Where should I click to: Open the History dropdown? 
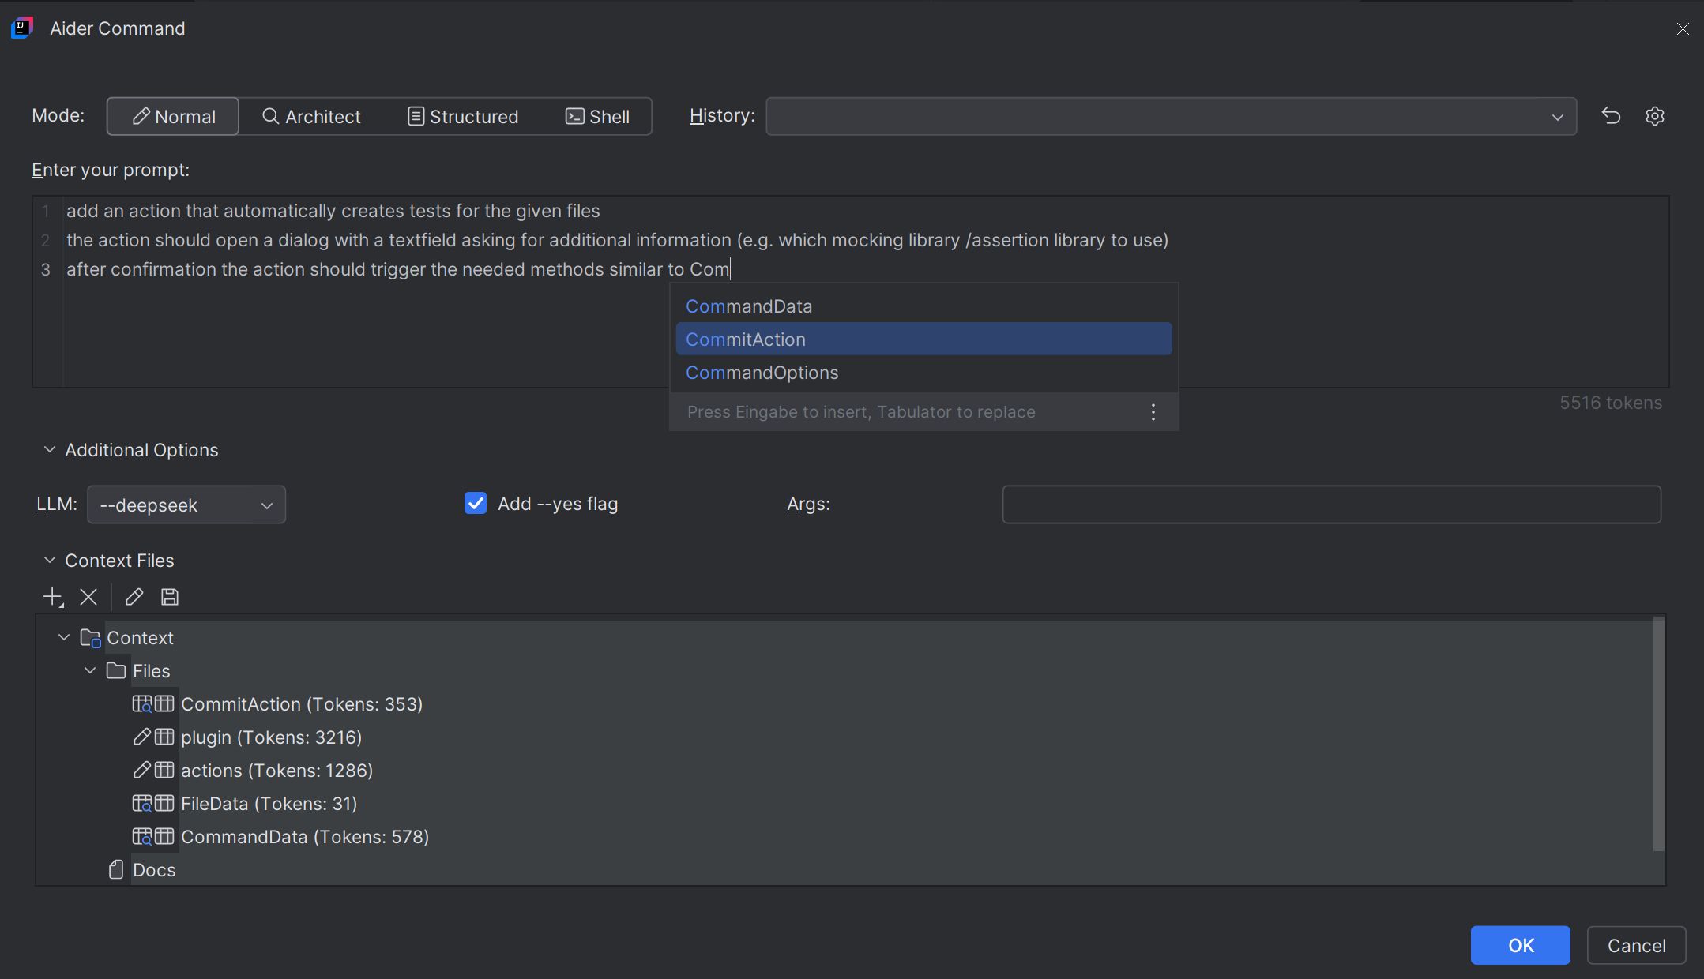1171,117
